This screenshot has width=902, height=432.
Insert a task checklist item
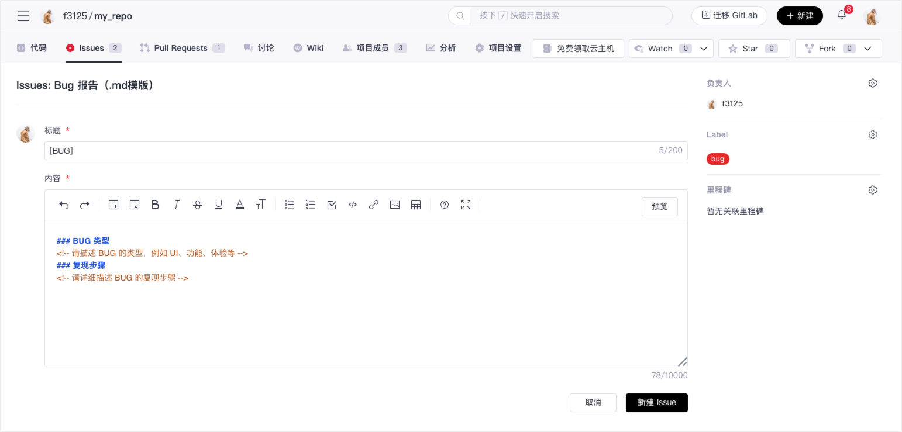332,205
